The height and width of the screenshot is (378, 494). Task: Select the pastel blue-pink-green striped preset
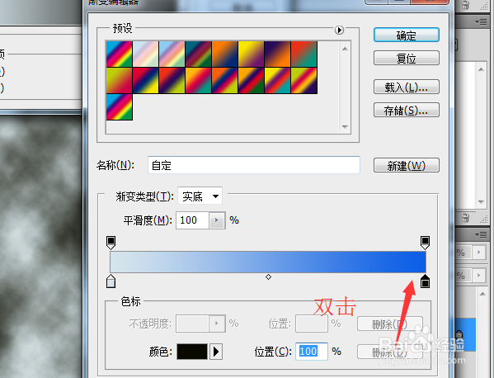click(172, 54)
